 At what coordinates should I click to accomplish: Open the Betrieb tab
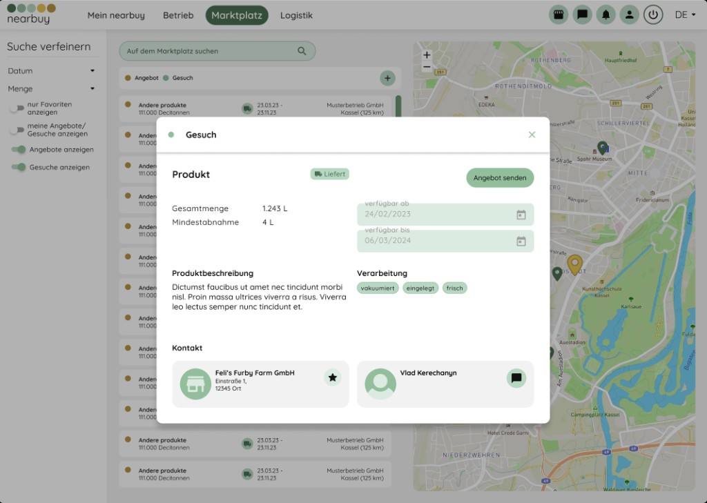click(x=178, y=15)
